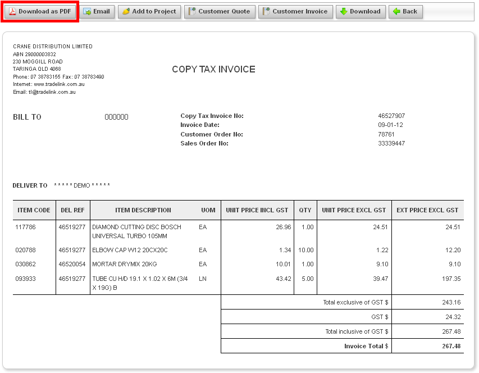This screenshot has width=479, height=373.
Task: Click the green Back arrow icon
Action: [396, 12]
